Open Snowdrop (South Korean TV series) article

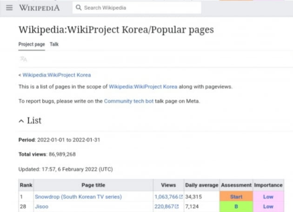[x=78, y=197]
